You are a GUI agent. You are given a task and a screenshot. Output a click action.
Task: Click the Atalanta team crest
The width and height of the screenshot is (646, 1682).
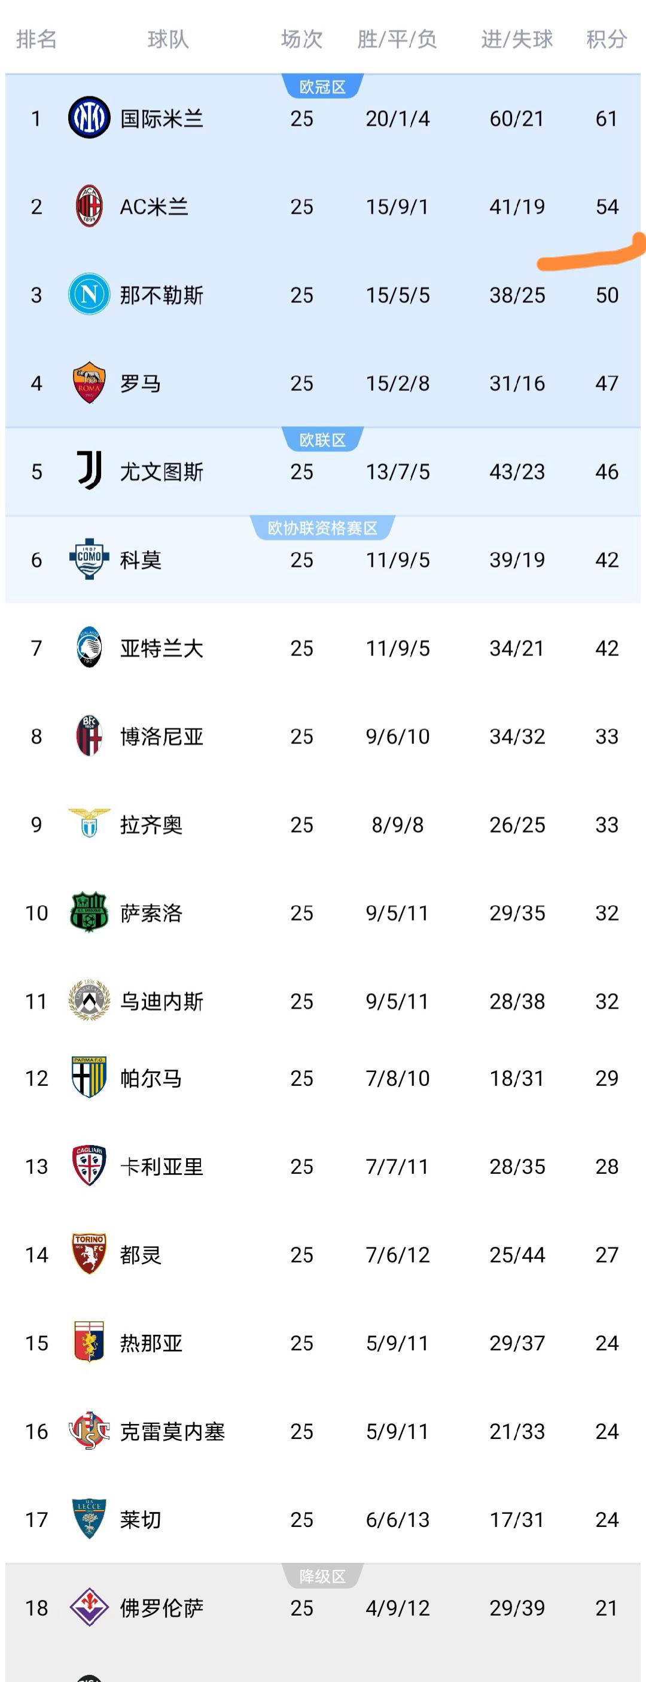89,648
